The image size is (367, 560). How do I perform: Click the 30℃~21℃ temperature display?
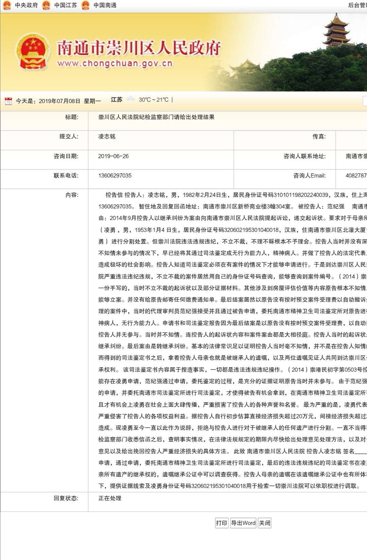(153, 100)
